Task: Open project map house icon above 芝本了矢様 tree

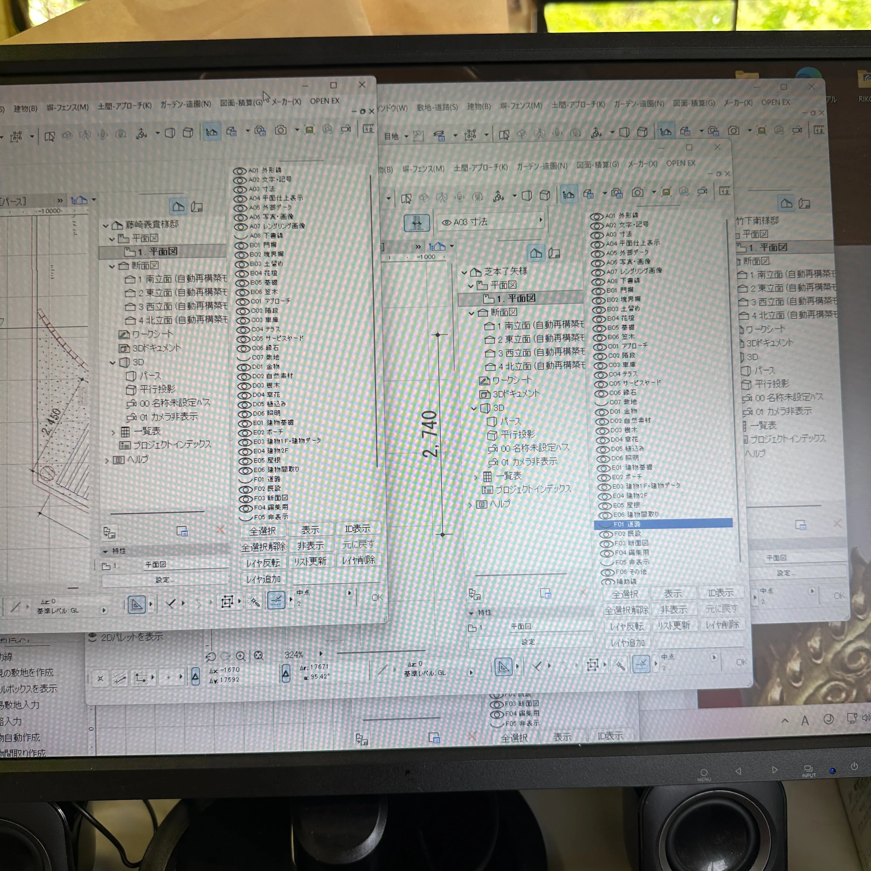Action: pos(535,253)
